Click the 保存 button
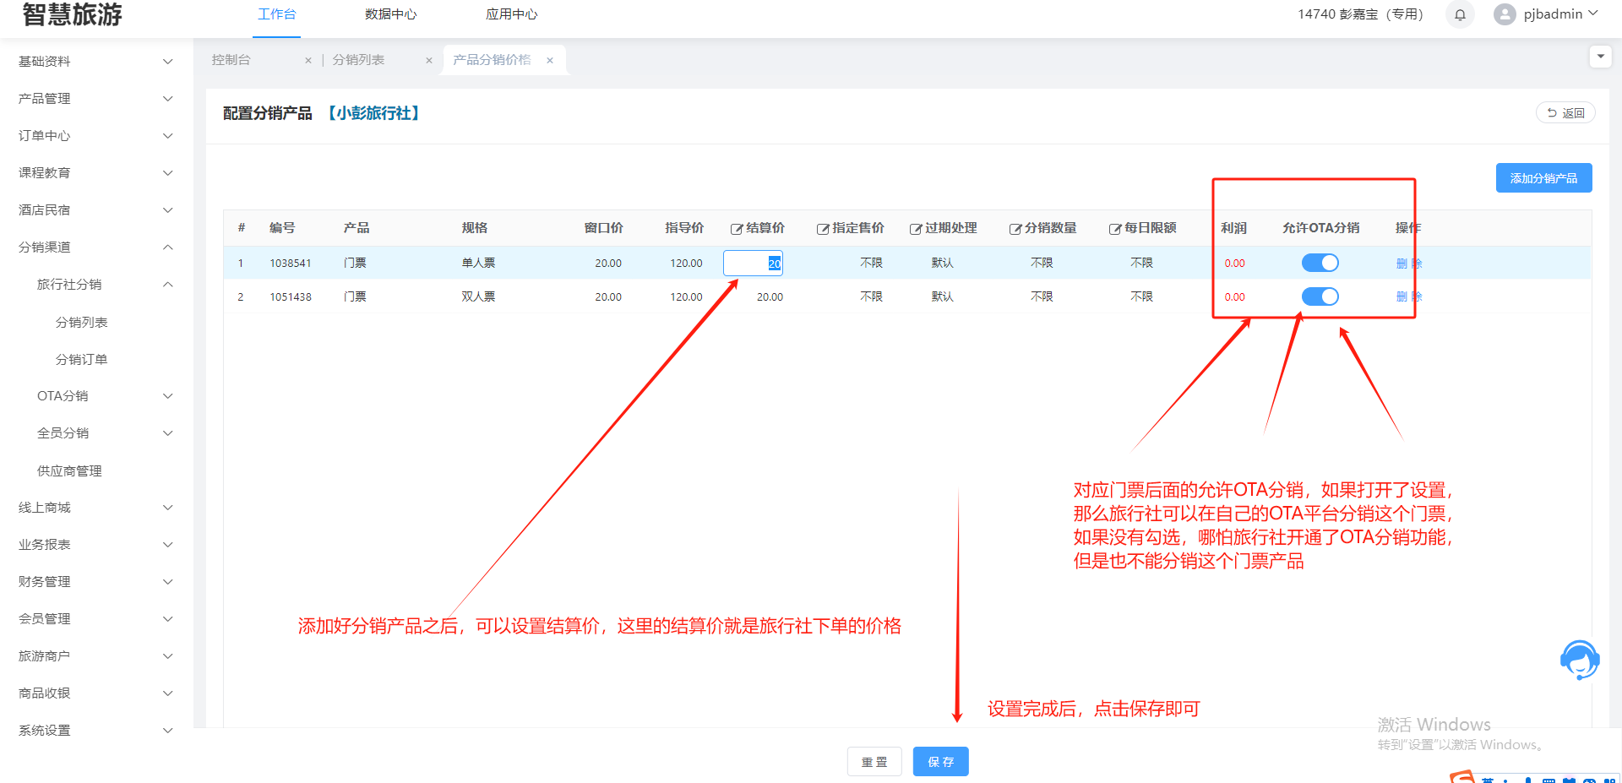Viewport: 1622px width, 783px height. point(940,762)
